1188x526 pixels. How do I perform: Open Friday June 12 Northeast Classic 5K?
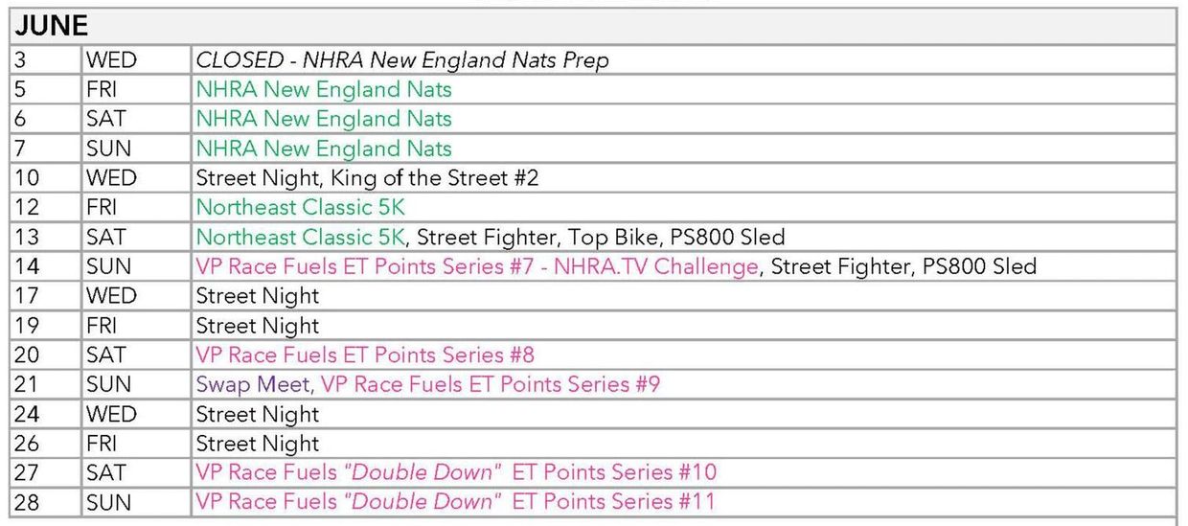point(300,207)
